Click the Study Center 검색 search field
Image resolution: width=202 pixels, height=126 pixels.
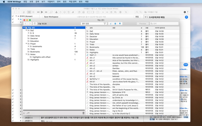click(x=164, y=23)
